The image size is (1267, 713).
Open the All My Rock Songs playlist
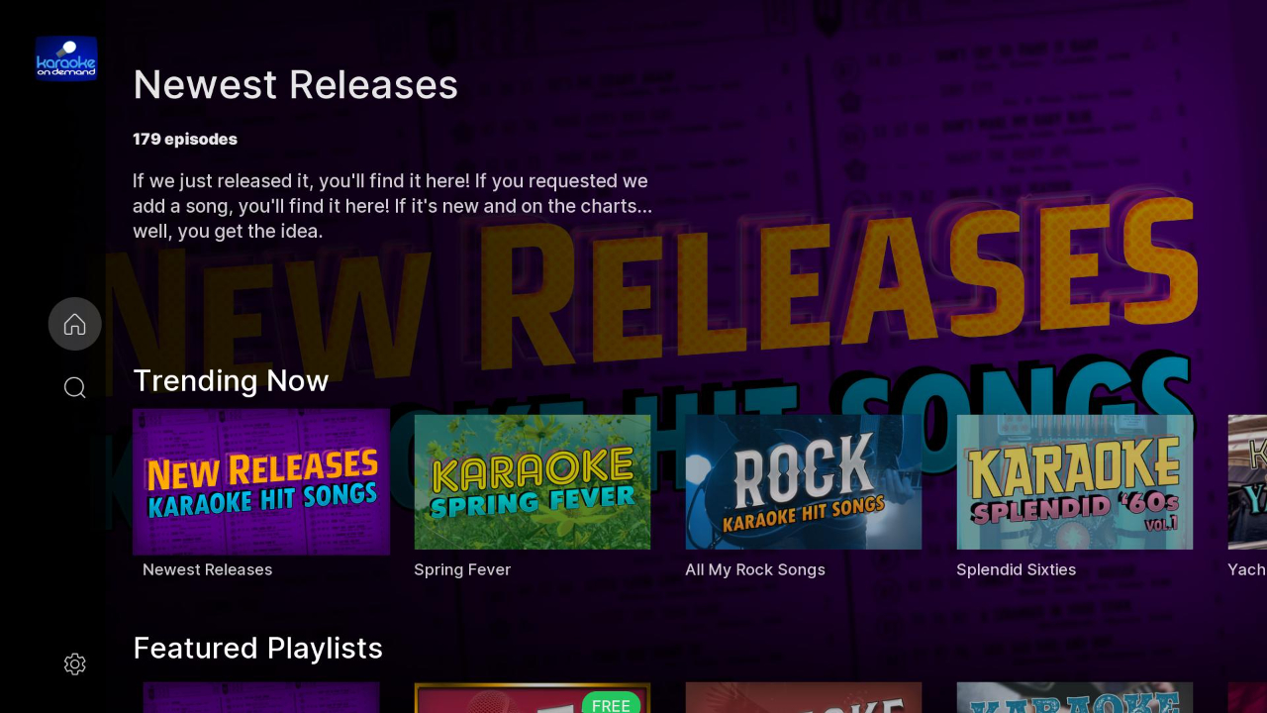803,481
